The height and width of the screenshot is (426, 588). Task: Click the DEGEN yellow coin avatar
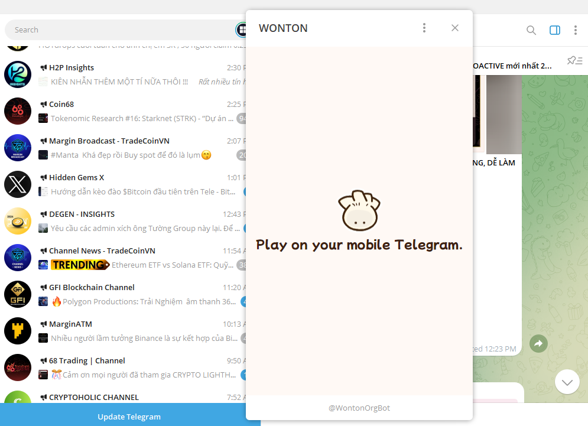pos(18,221)
